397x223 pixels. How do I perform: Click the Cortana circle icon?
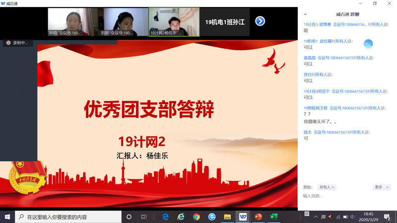(x=129, y=217)
